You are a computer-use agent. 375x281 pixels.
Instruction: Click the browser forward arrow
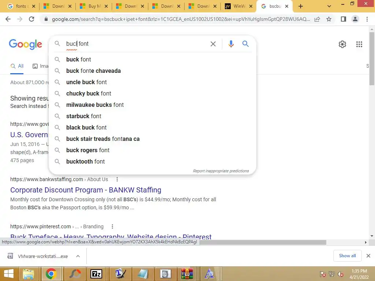coord(20,19)
